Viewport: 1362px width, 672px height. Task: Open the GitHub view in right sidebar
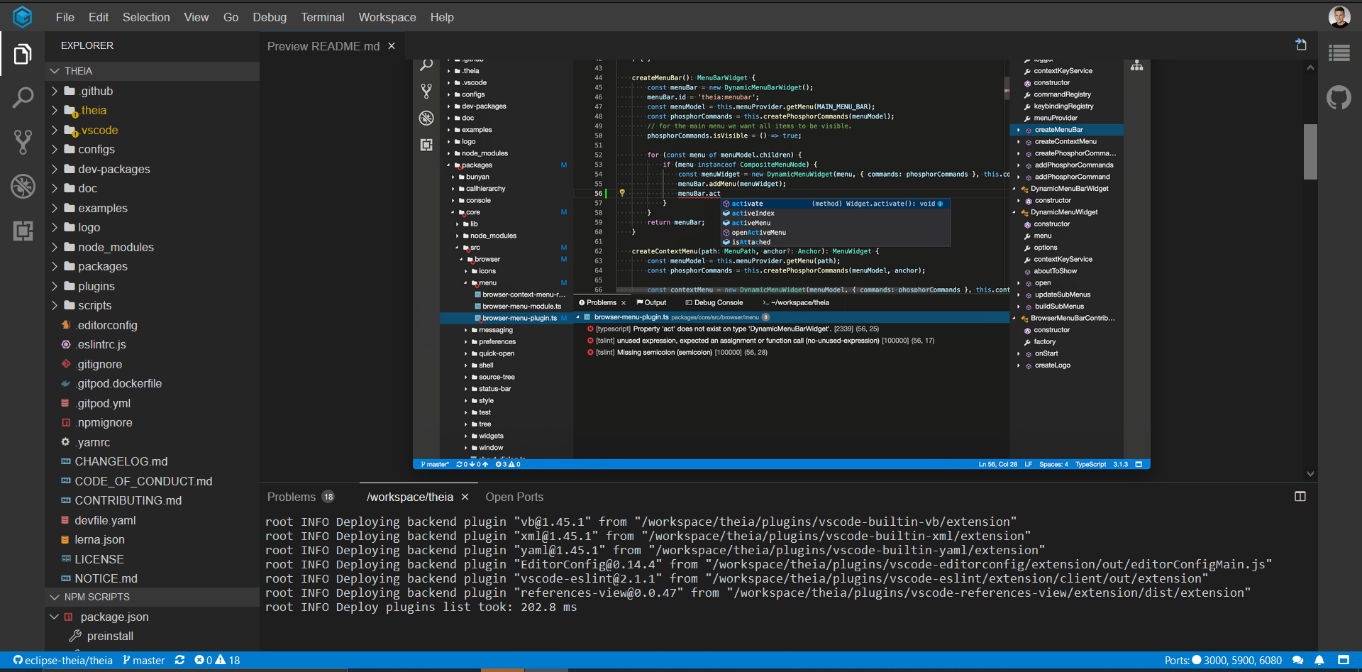pos(1339,97)
